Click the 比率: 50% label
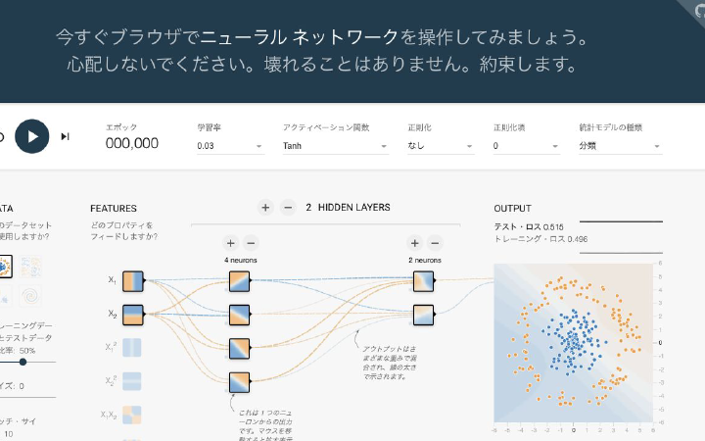The width and height of the screenshot is (705, 441). point(18,351)
